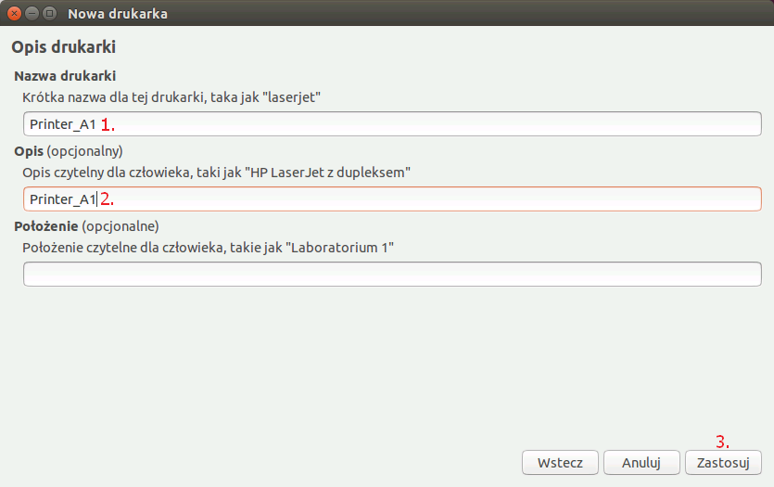The width and height of the screenshot is (774, 487).
Task: Click the hint text mentioning "laserjet"
Action: 171,97
